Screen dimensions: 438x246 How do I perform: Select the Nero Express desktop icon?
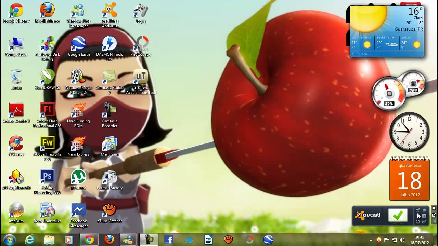[x=78, y=147]
